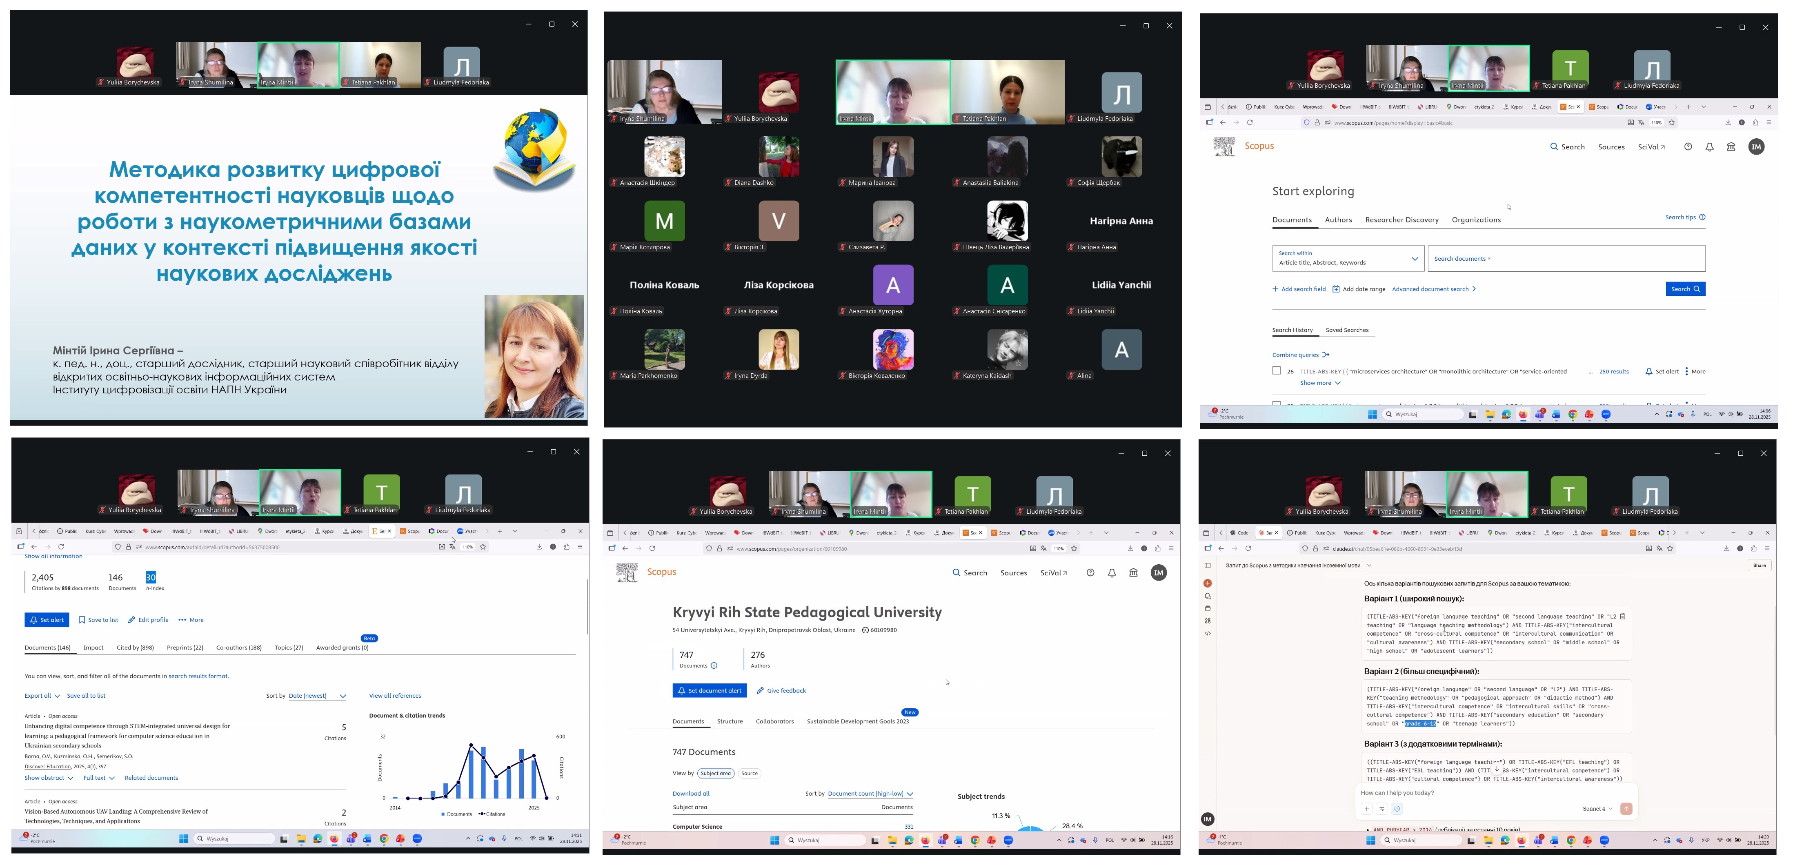Click the highlighted h-index value 30
The width and height of the screenshot is (1793, 865).
(x=151, y=578)
